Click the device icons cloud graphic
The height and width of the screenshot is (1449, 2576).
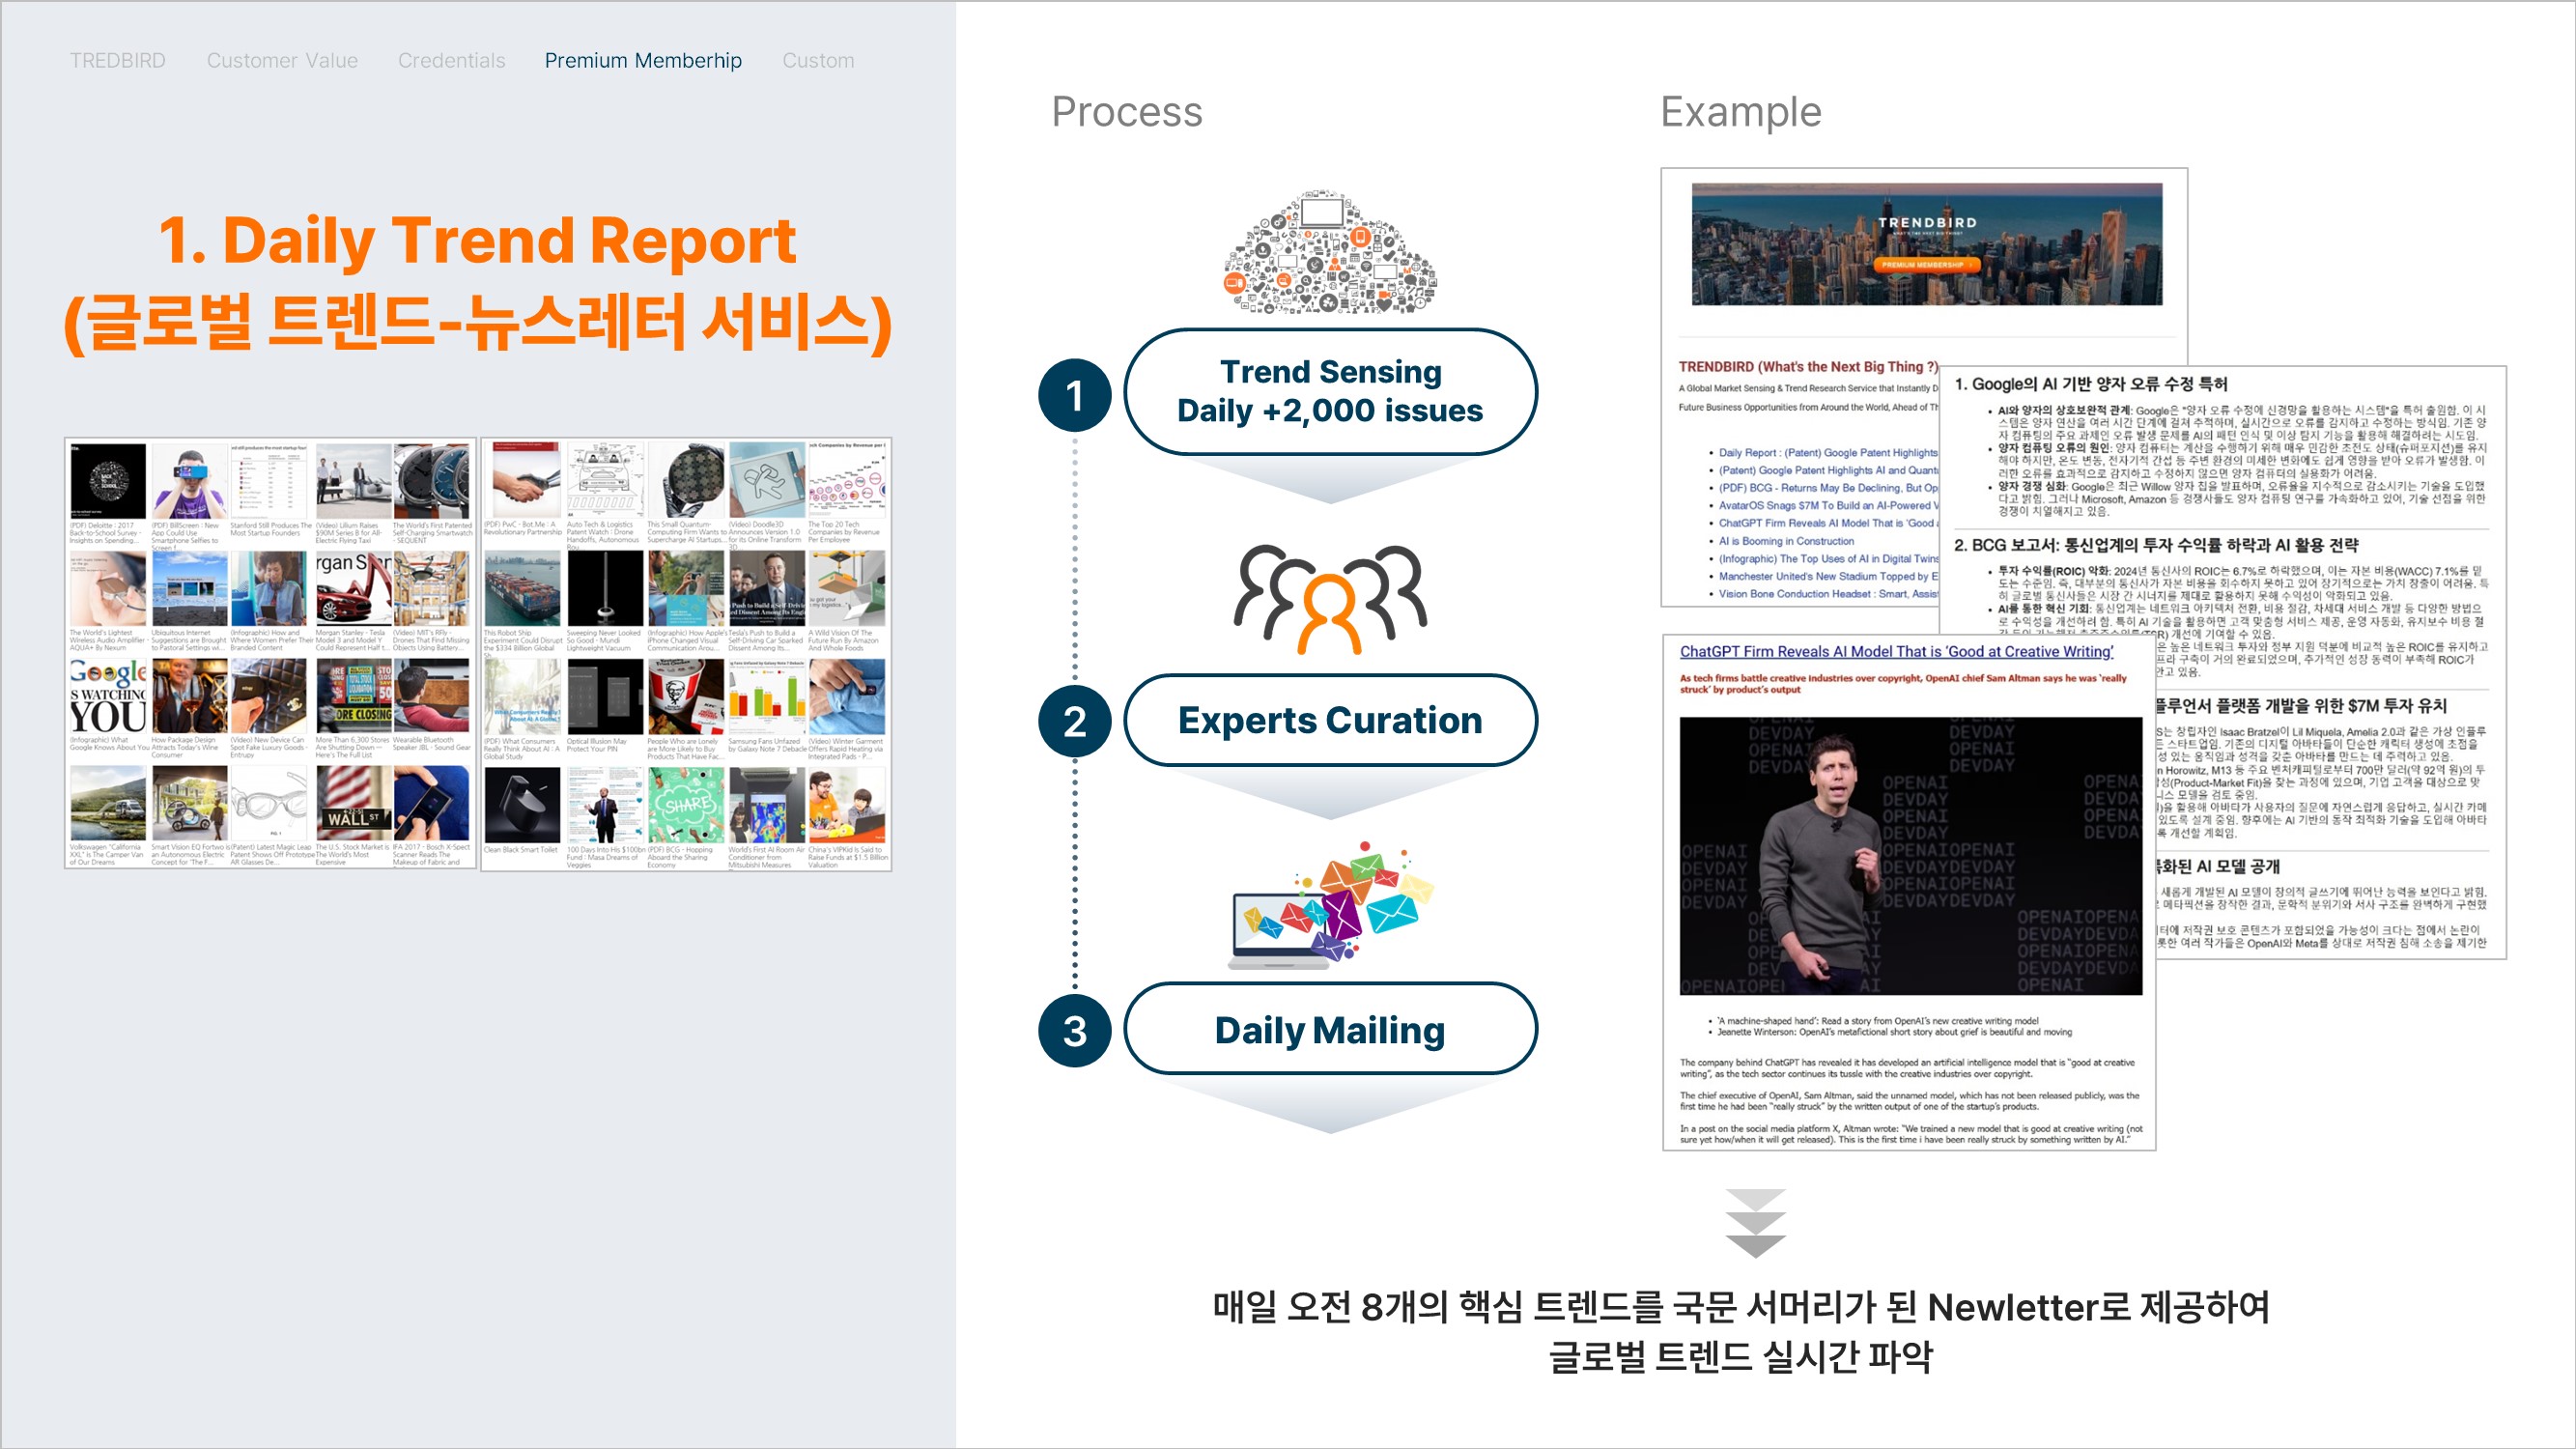pyautogui.click(x=1331, y=254)
